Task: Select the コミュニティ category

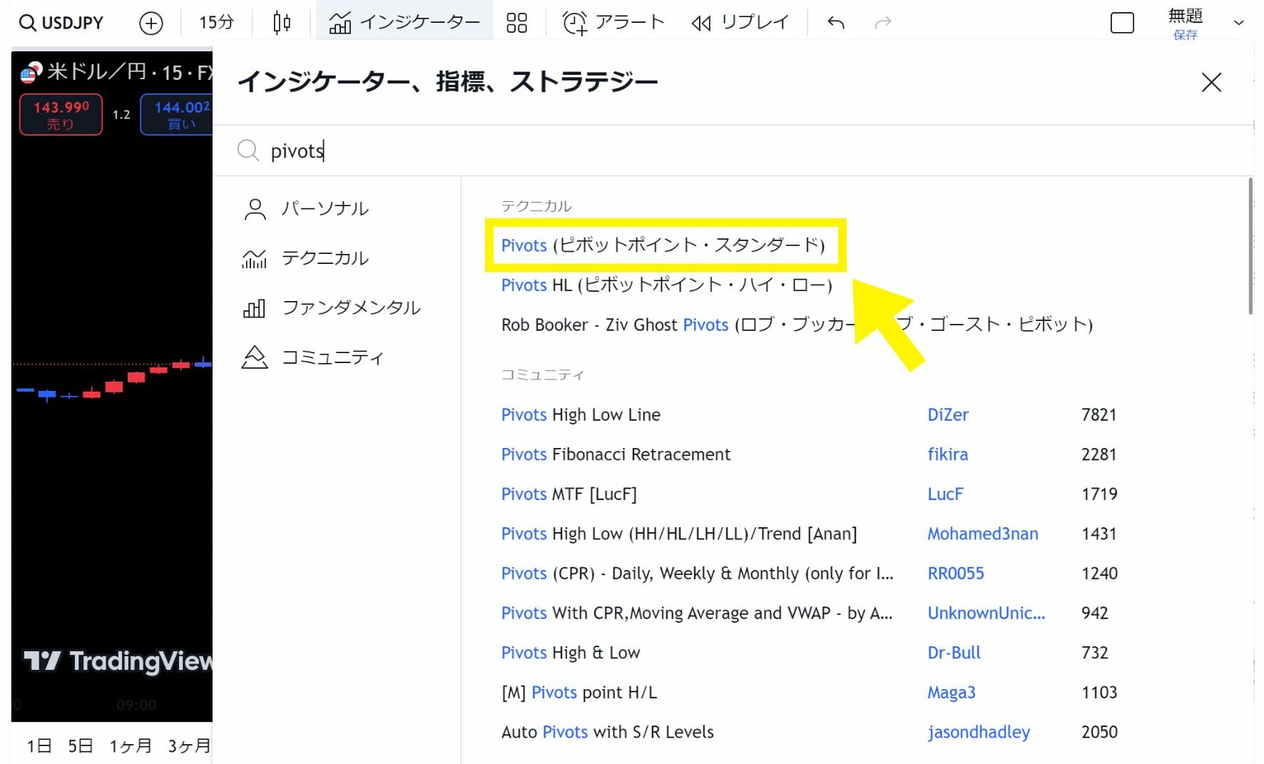Action: point(332,357)
